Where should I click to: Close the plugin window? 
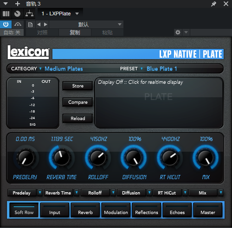[x=226, y=4]
